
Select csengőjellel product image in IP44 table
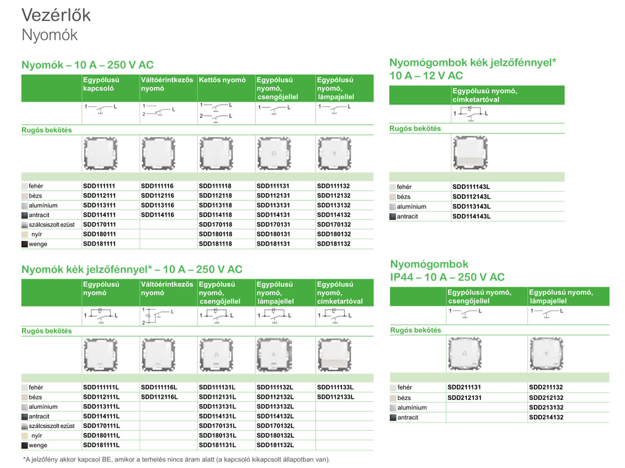[x=465, y=354]
